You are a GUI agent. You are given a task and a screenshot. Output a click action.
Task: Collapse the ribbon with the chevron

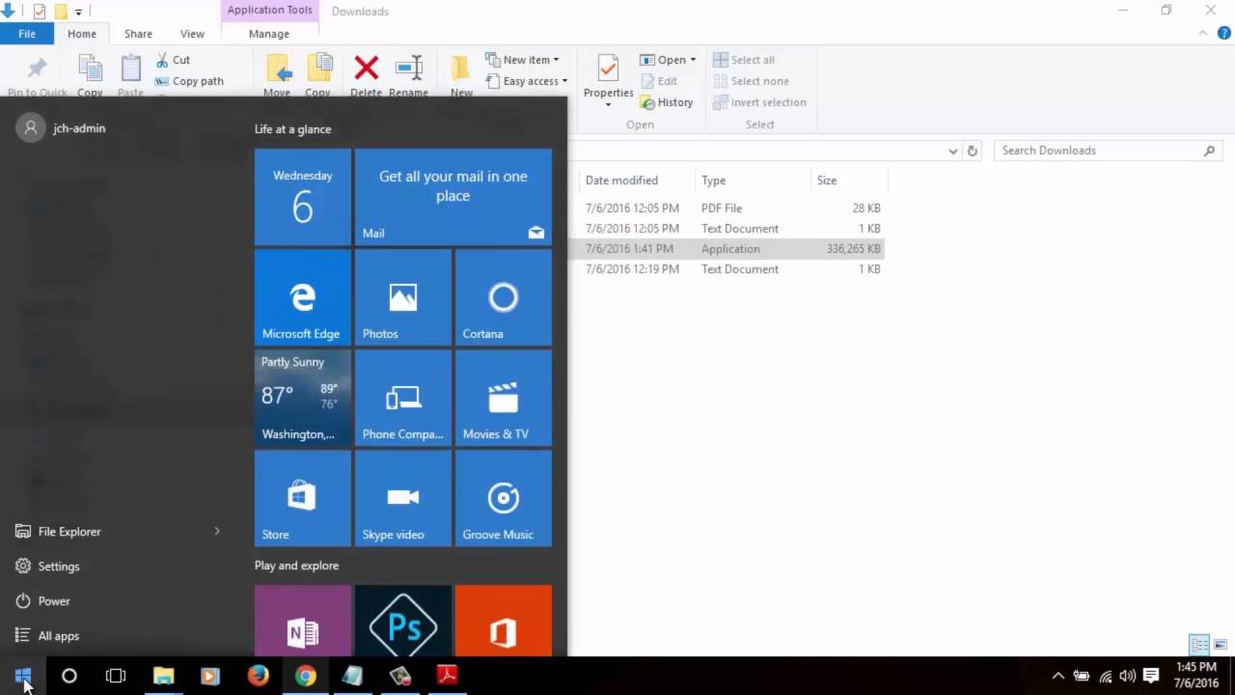[x=1203, y=33]
